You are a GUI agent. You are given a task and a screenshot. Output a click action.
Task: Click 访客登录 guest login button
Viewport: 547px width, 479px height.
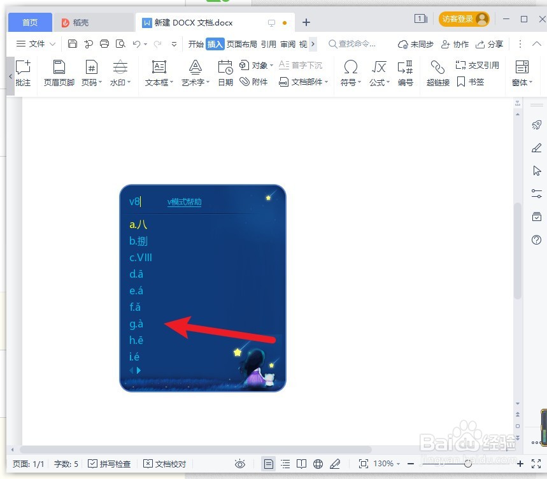[464, 19]
